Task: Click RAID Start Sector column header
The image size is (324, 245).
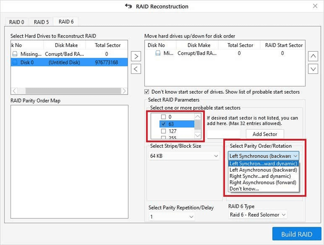Action: point(284,45)
